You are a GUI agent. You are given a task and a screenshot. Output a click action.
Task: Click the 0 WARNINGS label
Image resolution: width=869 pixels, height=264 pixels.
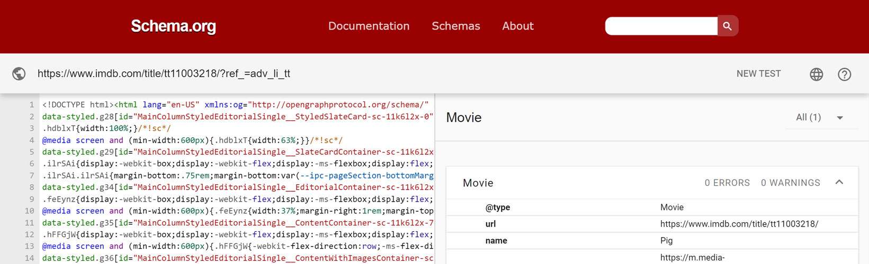[791, 183]
